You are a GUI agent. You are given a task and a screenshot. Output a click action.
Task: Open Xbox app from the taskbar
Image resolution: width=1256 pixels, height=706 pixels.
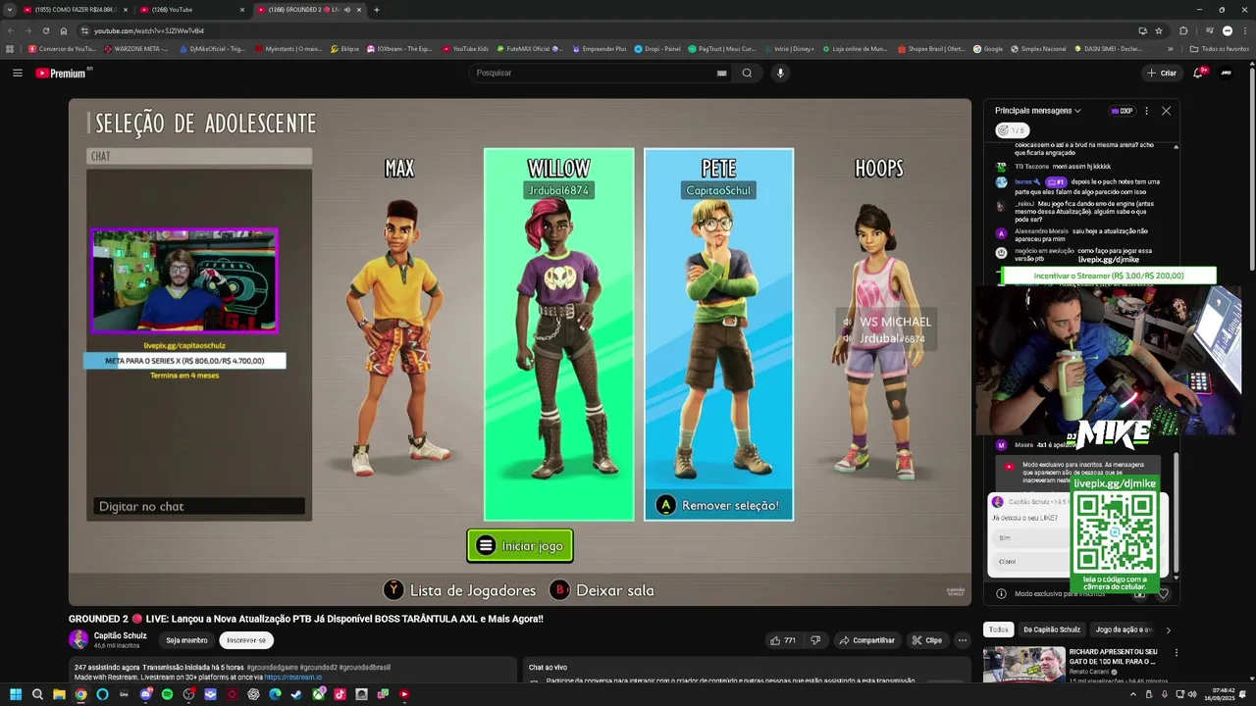coord(318,694)
